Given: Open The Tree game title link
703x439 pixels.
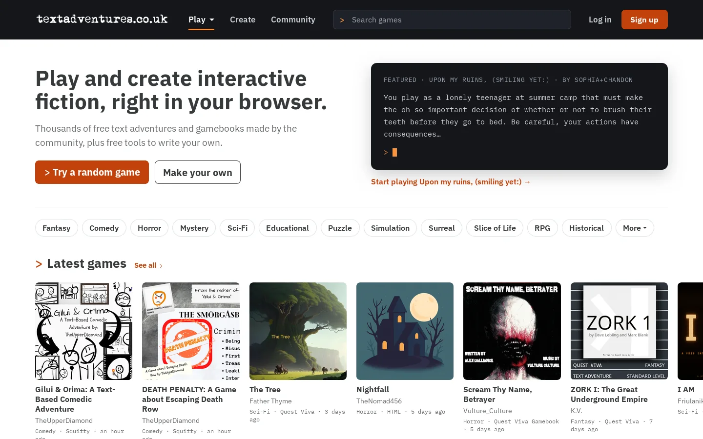Looking at the screenshot, I should coord(265,389).
